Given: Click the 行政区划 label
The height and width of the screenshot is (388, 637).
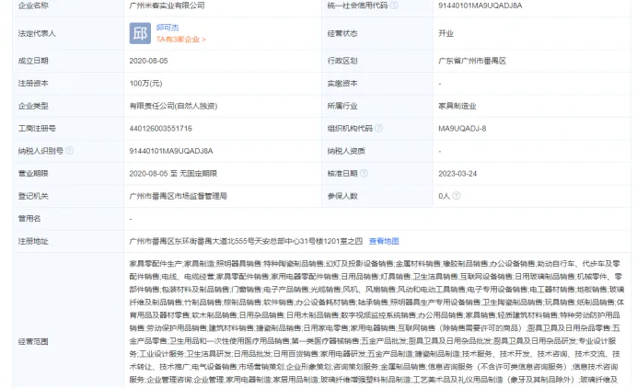Looking at the screenshot, I should 342,61.
